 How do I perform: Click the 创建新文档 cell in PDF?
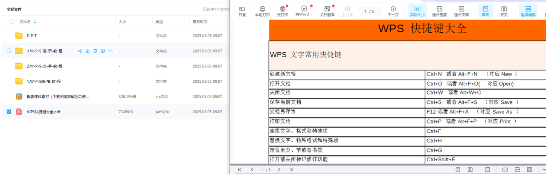click(x=347, y=75)
